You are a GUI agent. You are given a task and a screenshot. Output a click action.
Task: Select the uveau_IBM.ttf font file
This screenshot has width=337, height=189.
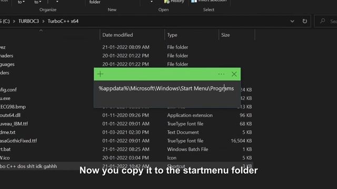click(x=14, y=124)
